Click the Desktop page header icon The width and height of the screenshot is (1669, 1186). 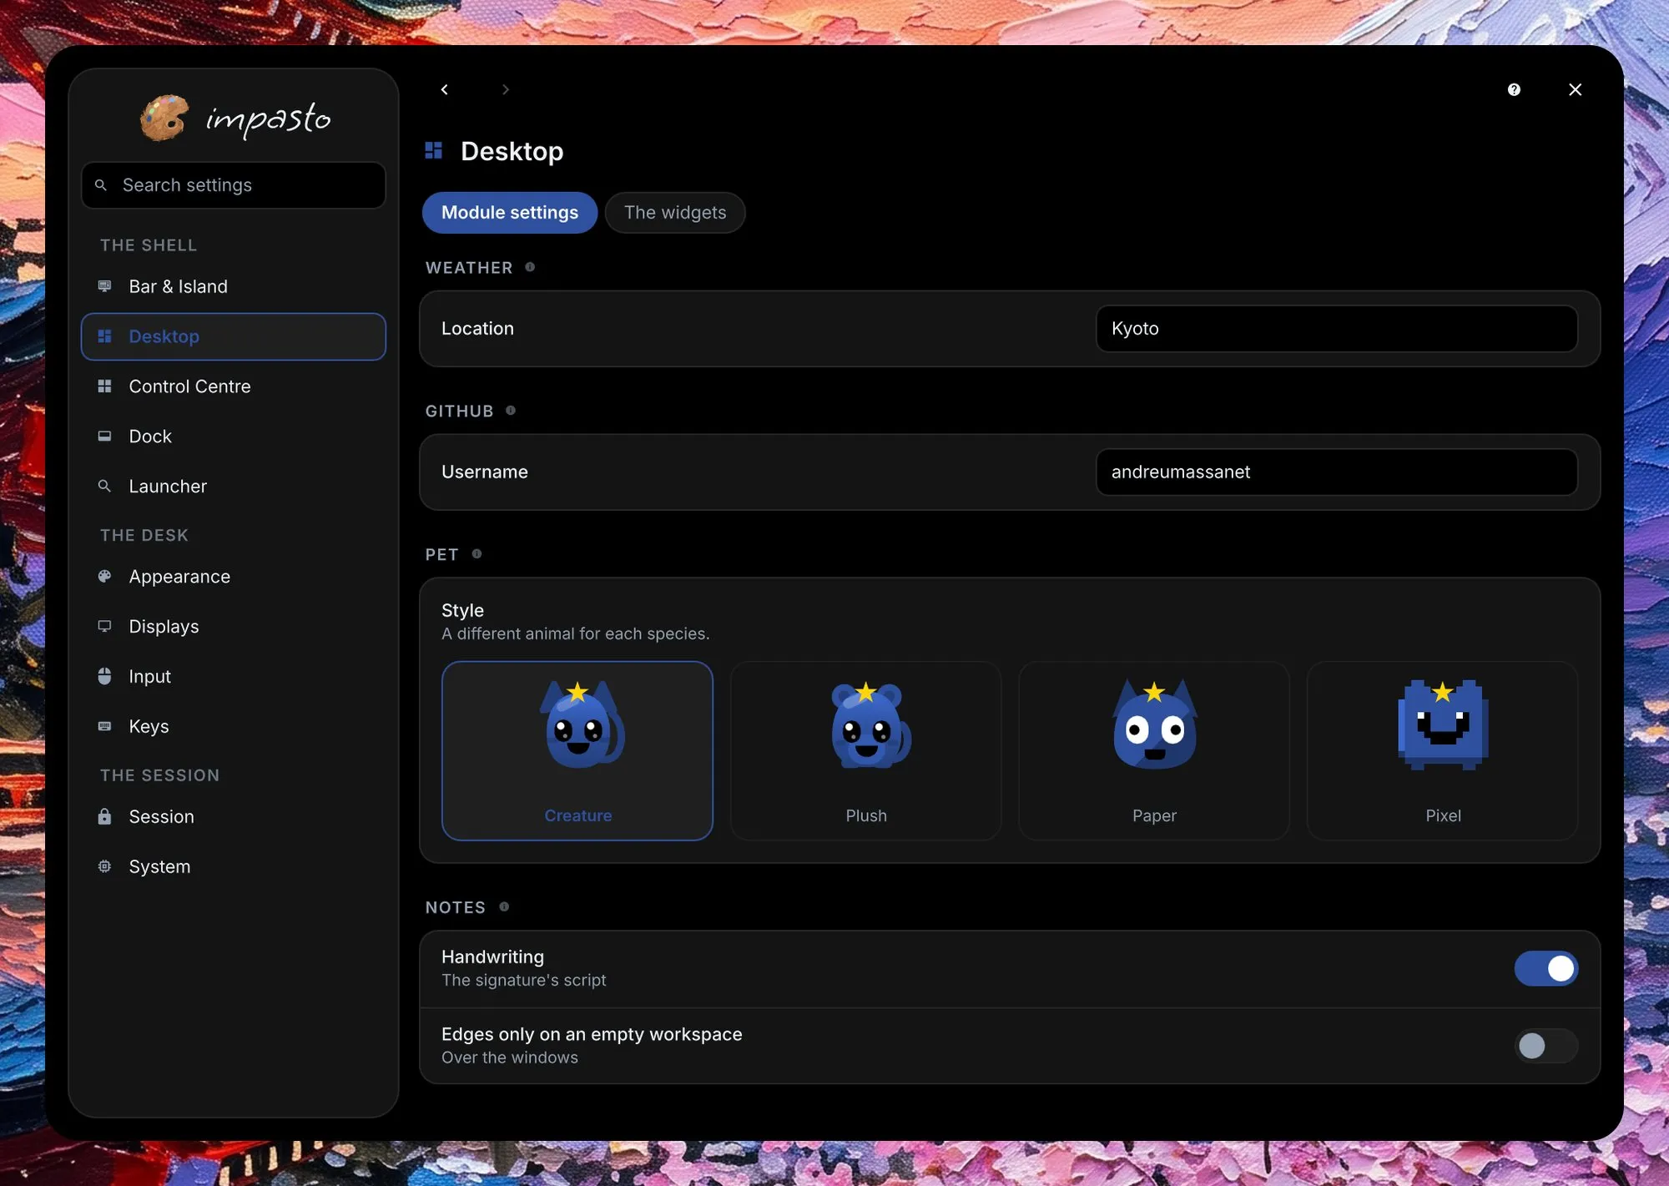tap(433, 150)
